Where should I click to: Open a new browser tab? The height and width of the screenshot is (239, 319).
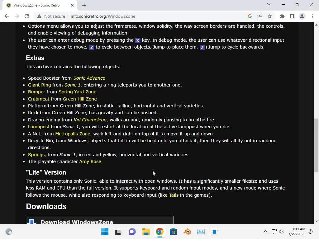(x=84, y=5)
